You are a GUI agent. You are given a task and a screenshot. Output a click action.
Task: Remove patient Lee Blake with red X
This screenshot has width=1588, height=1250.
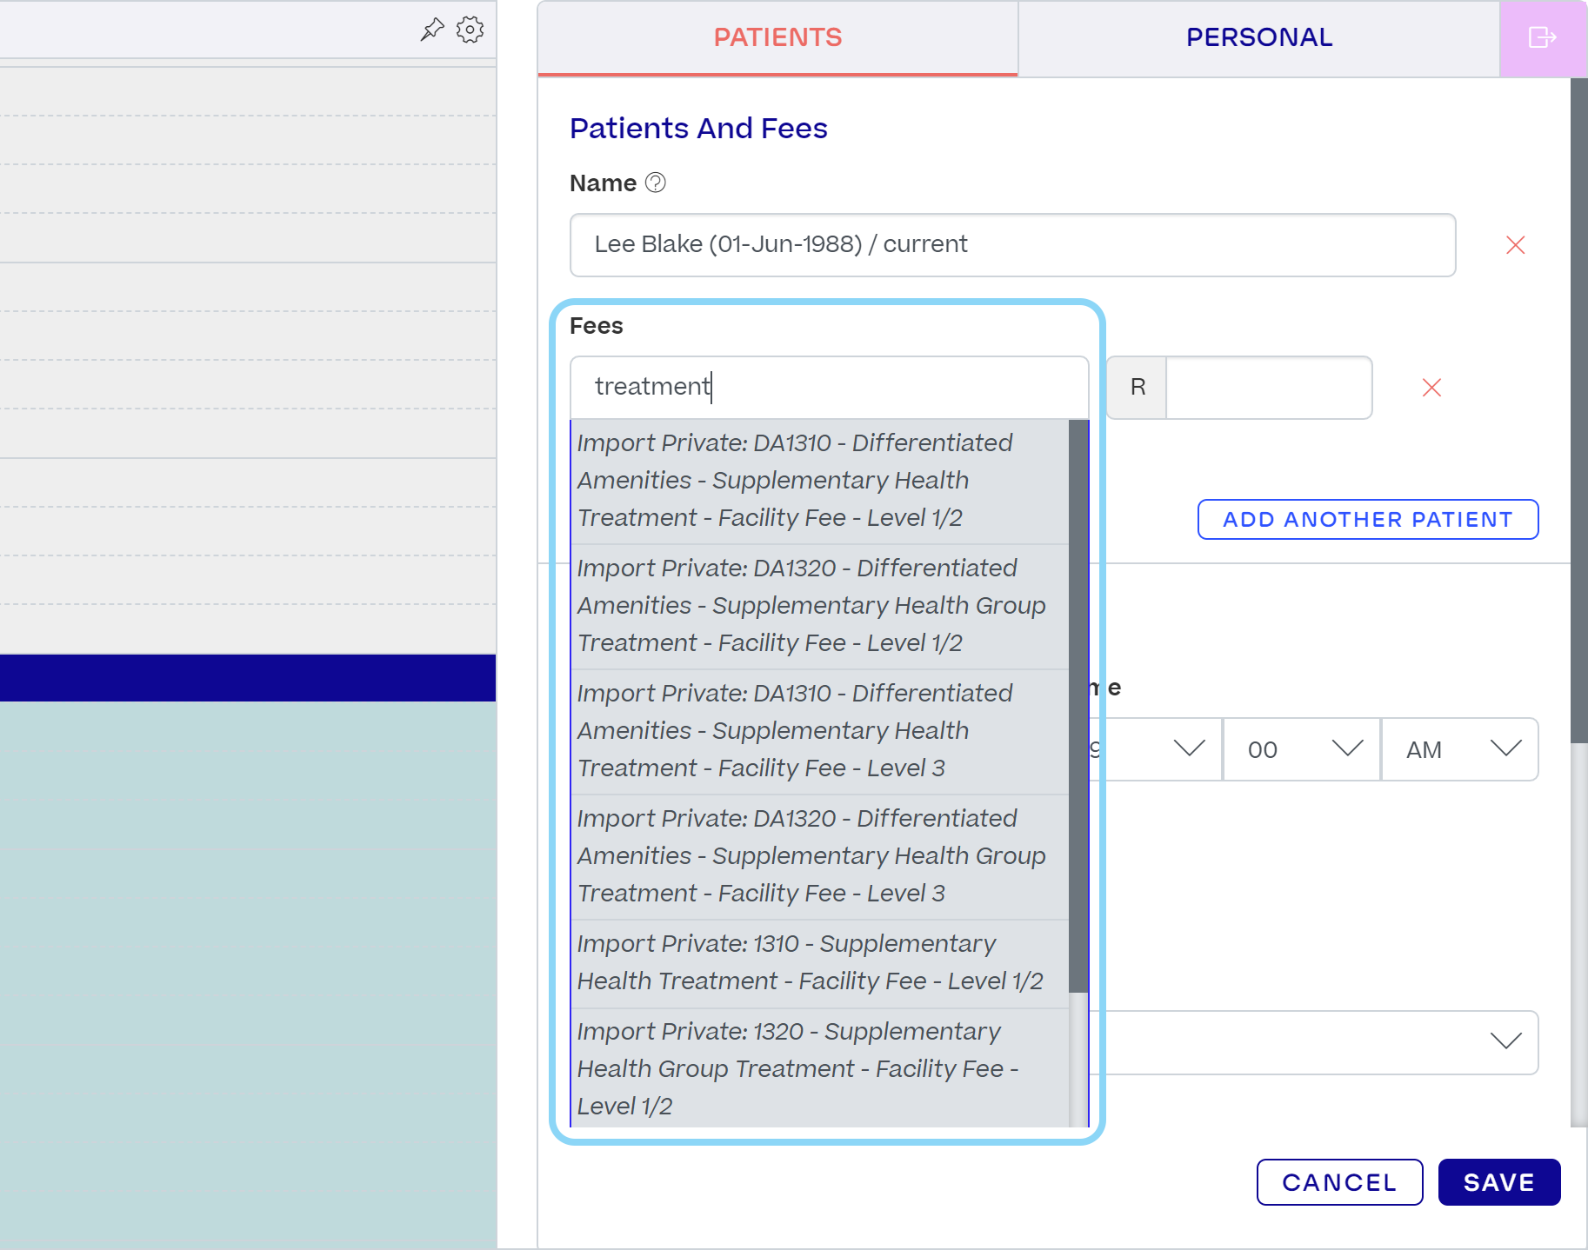(x=1516, y=245)
